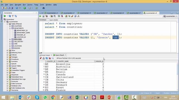179x100 pixels.
Task: Click the Save All icon in the main toolbar
Action: (x=12, y=8)
